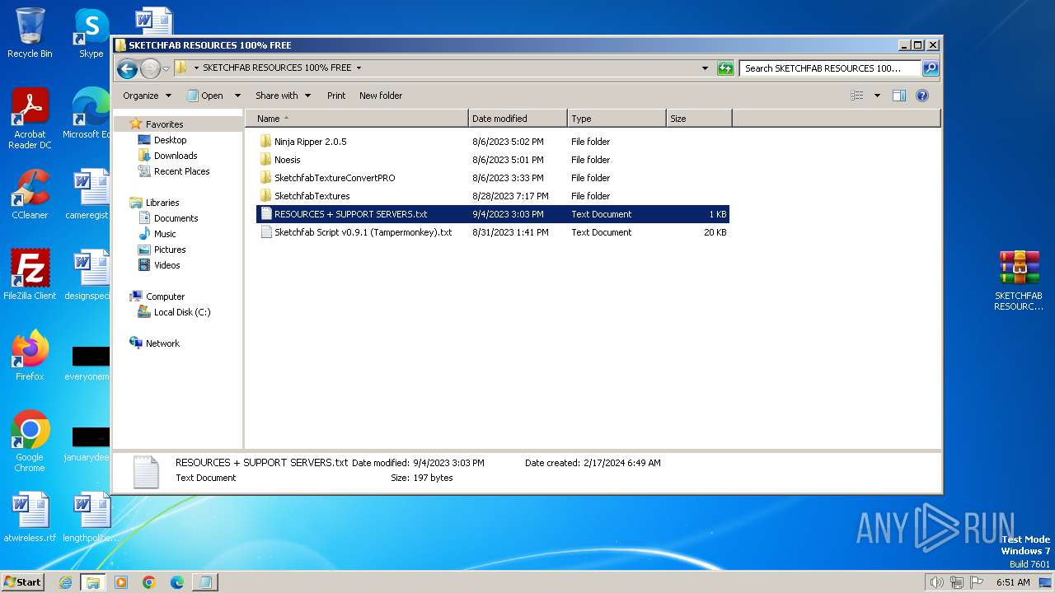The width and height of the screenshot is (1055, 593).
Task: Sort files by the Type column
Action: 617,119
